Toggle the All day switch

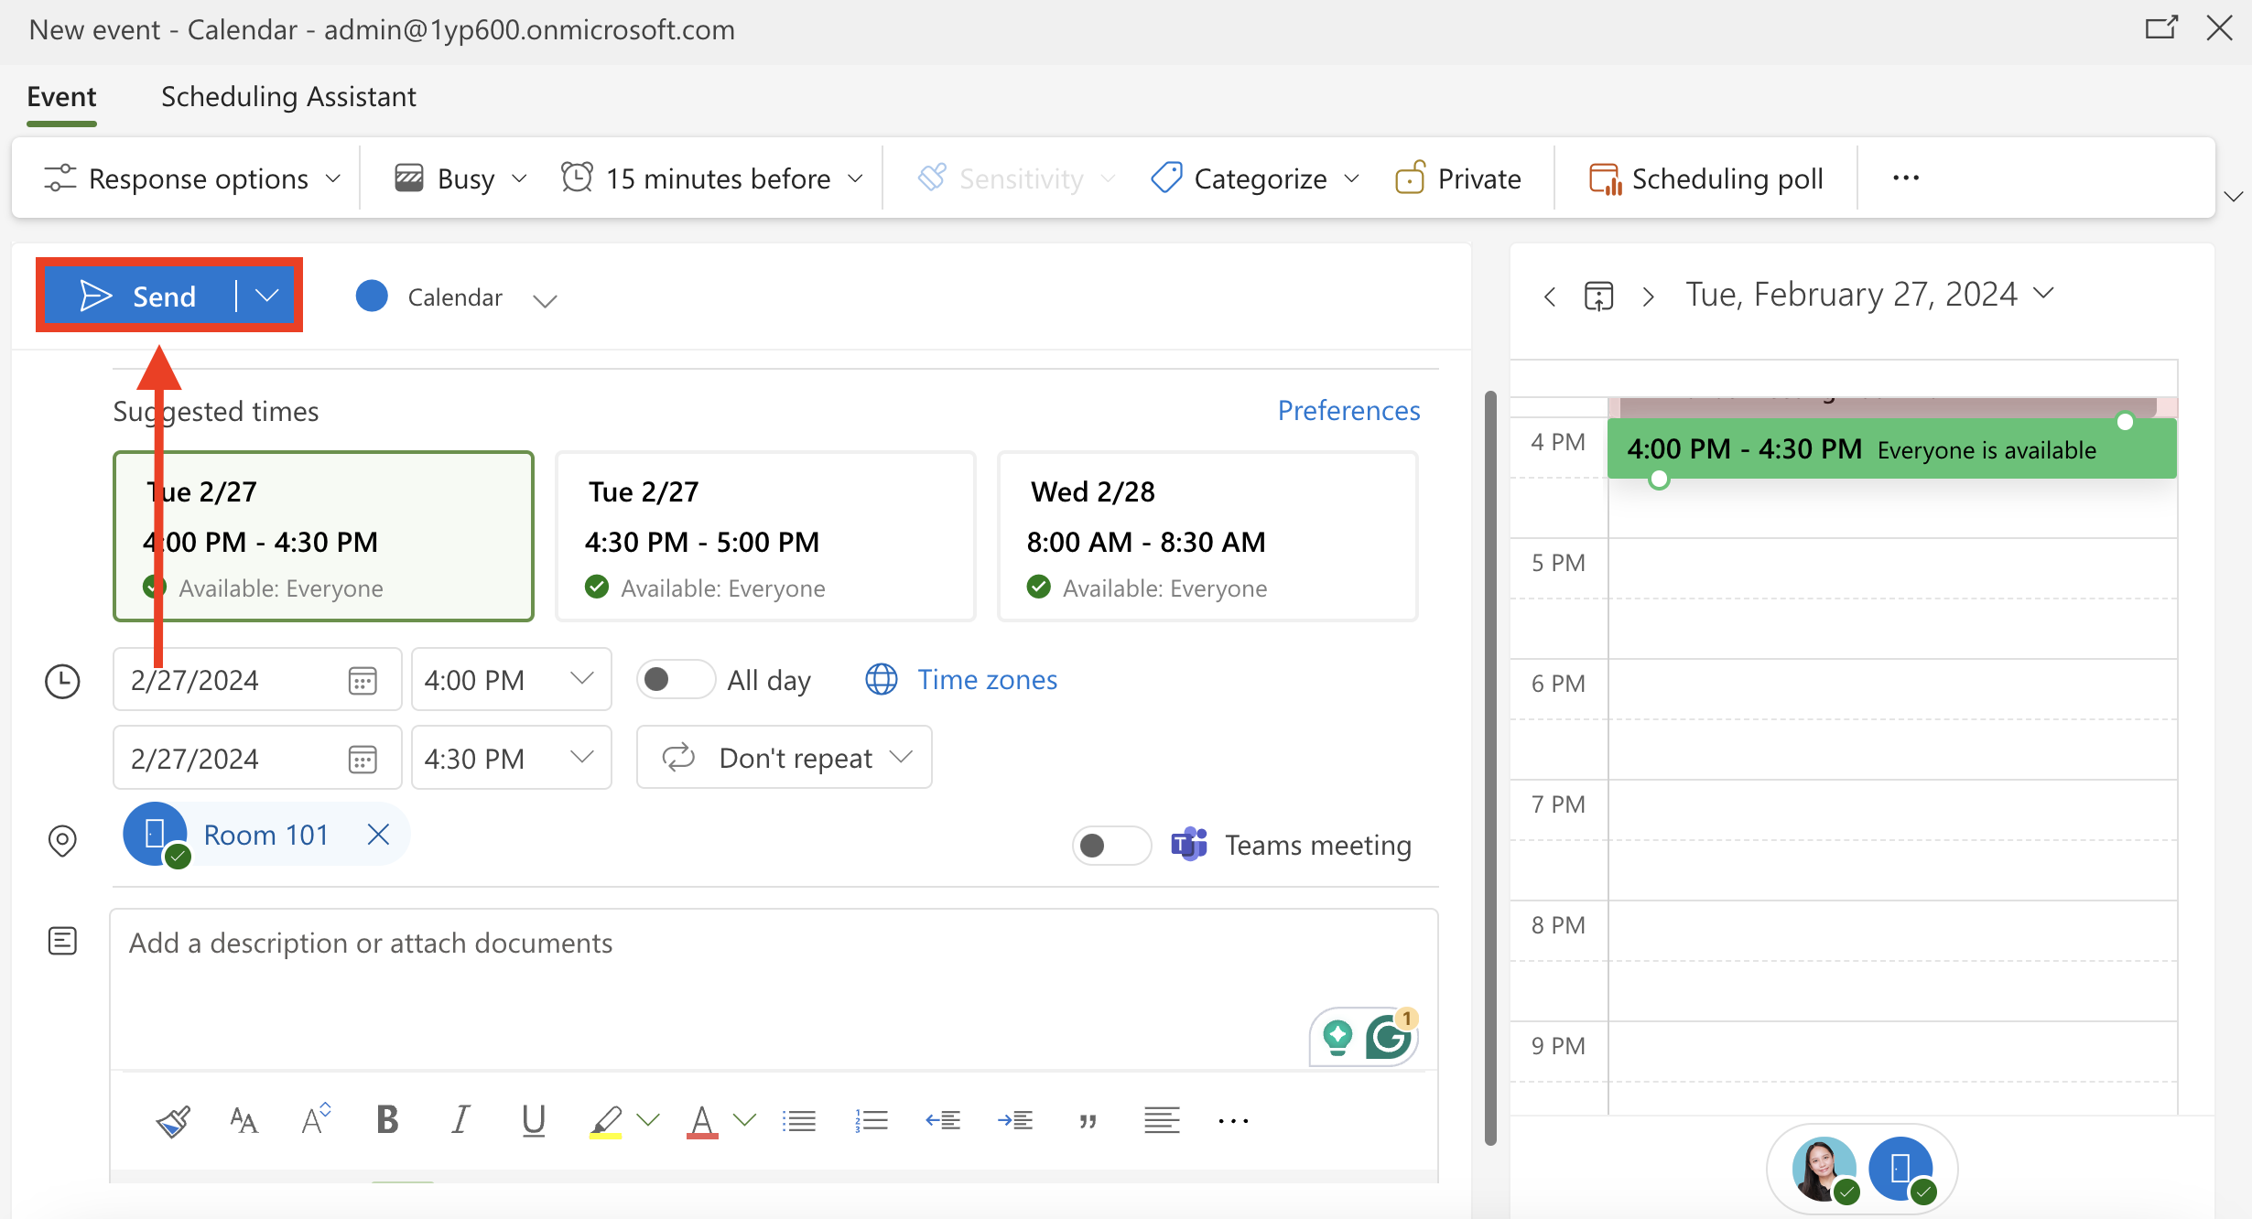676,680
